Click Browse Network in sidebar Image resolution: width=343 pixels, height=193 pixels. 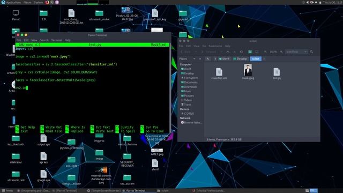191,123
